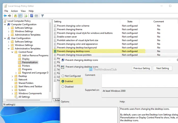This screenshot has width=178, height=123.
Task: Toggle the Show/Hide action pane icon
Action: 36,16
